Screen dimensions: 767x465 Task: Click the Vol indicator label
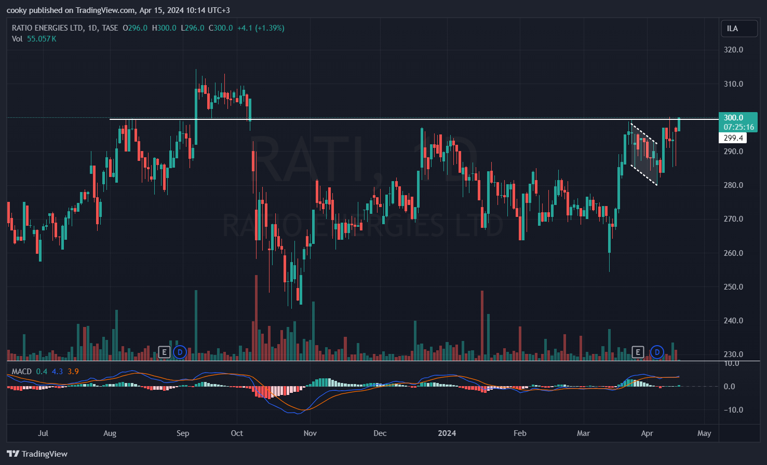coord(17,39)
